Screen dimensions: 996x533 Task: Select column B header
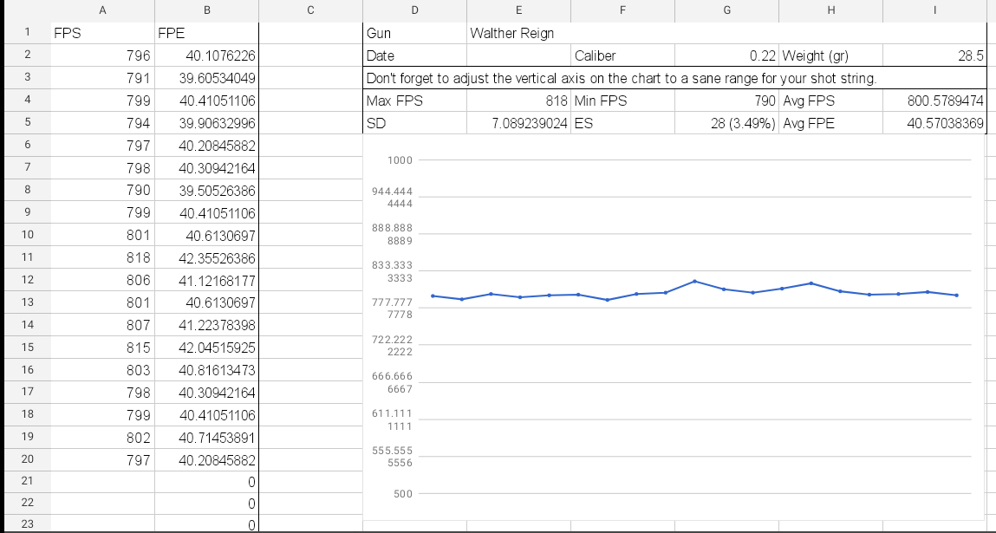tap(206, 10)
